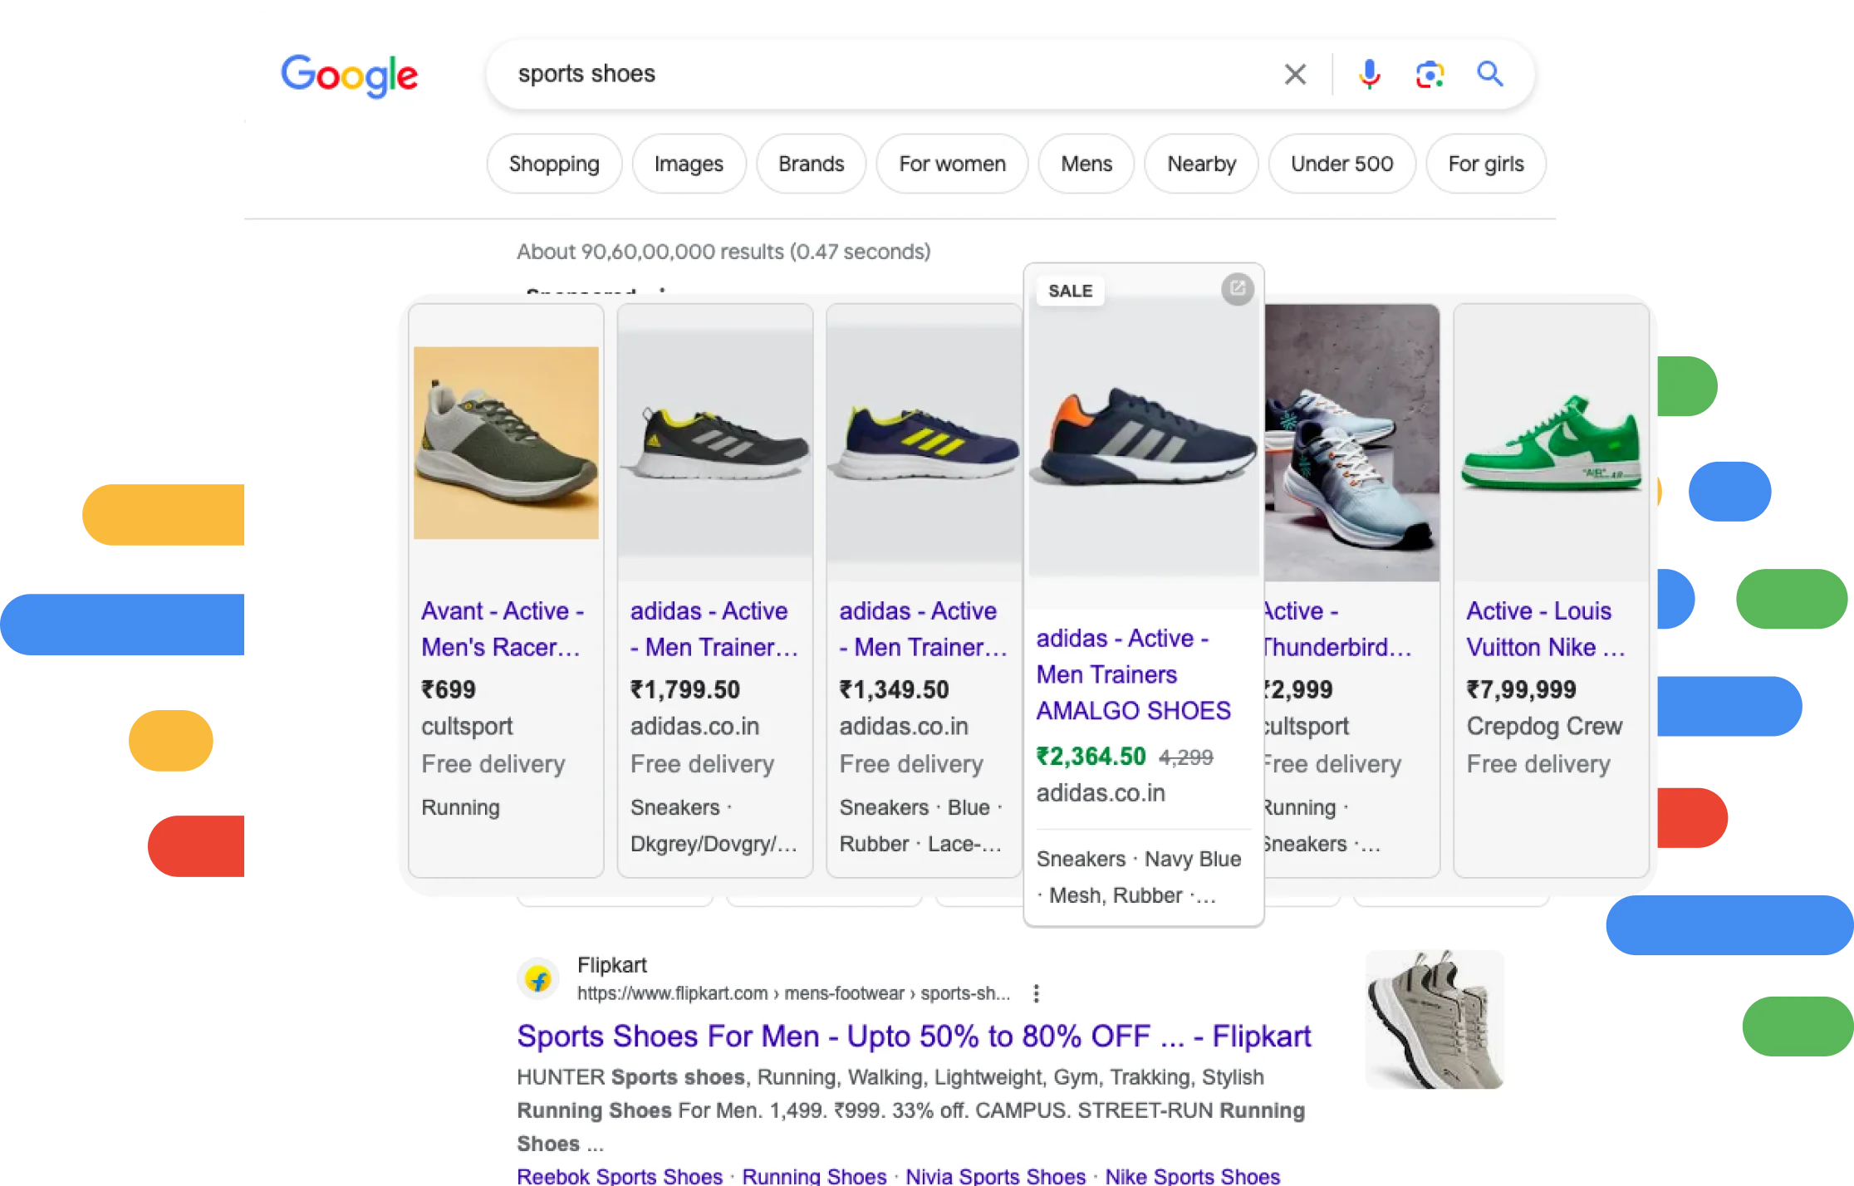The image size is (1854, 1186).
Task: Select the Images filter chip
Action: click(689, 164)
